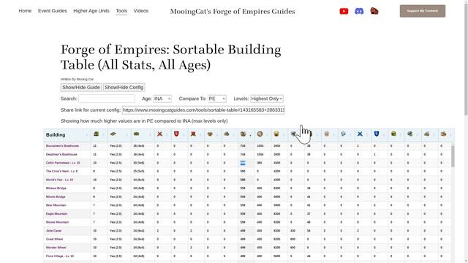Open the Buccaneer's Boathouse link

62,146
